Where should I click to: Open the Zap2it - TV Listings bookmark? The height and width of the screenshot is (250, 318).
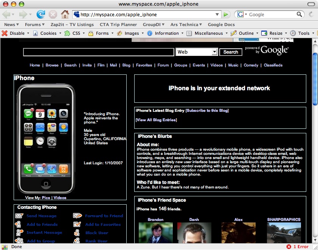pyautogui.click(x=72, y=25)
